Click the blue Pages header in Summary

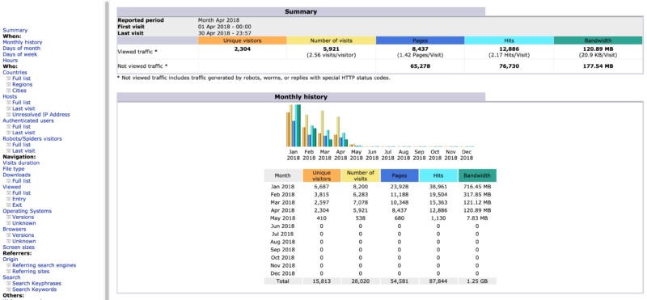(x=420, y=41)
